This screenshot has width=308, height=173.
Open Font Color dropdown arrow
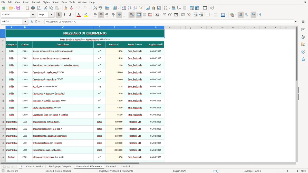[x=82, y=15]
